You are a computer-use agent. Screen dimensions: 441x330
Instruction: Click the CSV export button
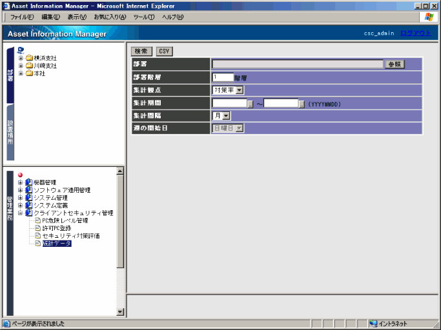[164, 51]
